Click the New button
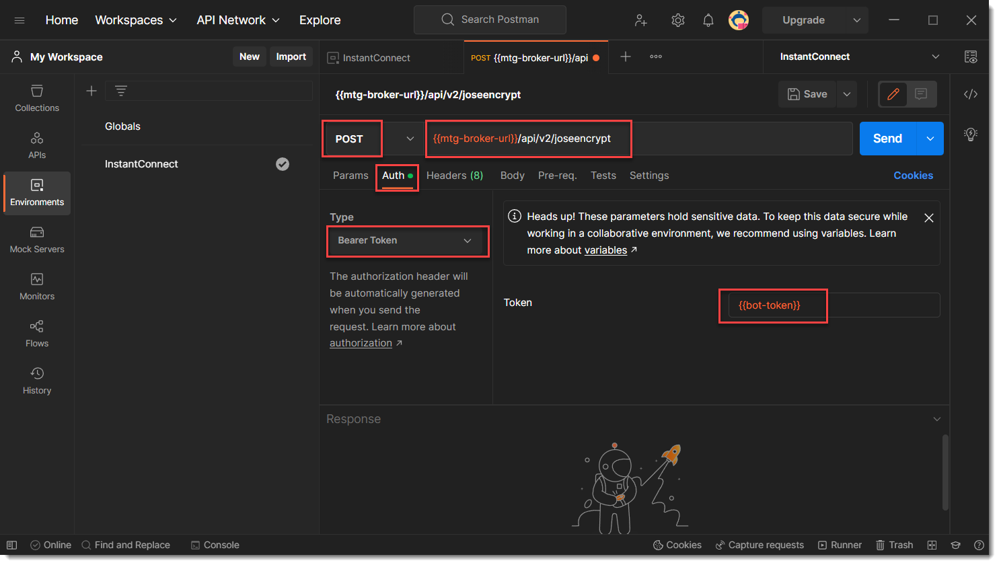The image size is (999, 565). coord(250,57)
